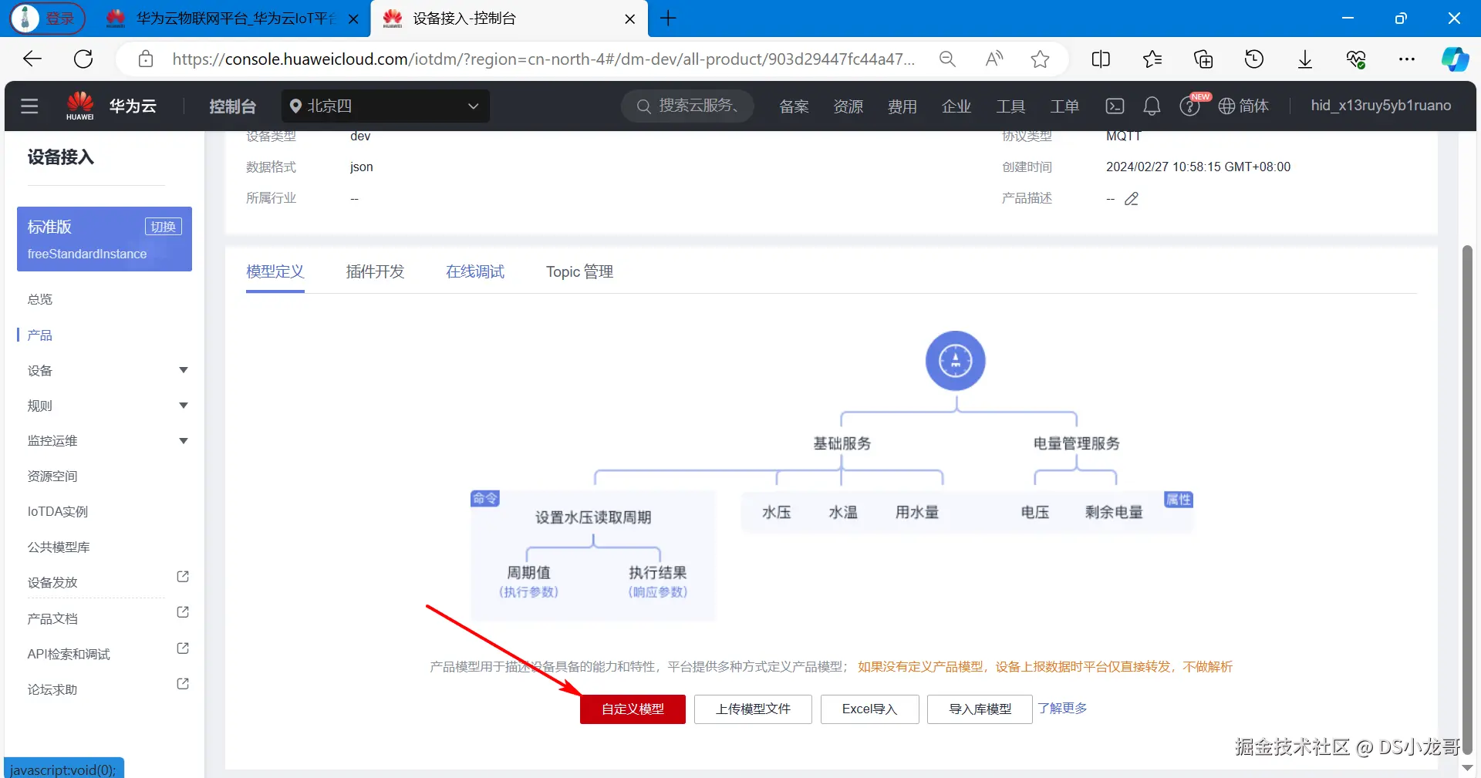Click the Excel导入 button
Screen dimensions: 1481x778
pyautogui.click(x=869, y=709)
